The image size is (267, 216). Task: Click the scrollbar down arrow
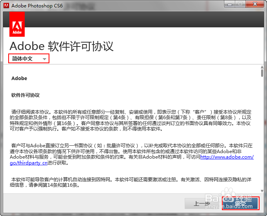[x=262, y=191]
